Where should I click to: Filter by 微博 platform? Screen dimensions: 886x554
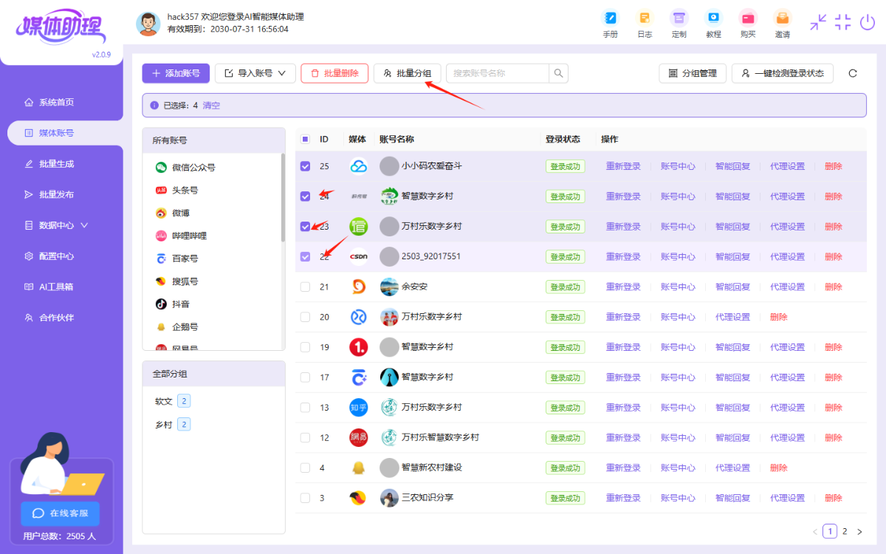[x=172, y=213]
